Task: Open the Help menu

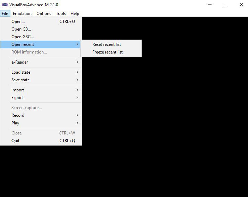Action: (x=75, y=14)
